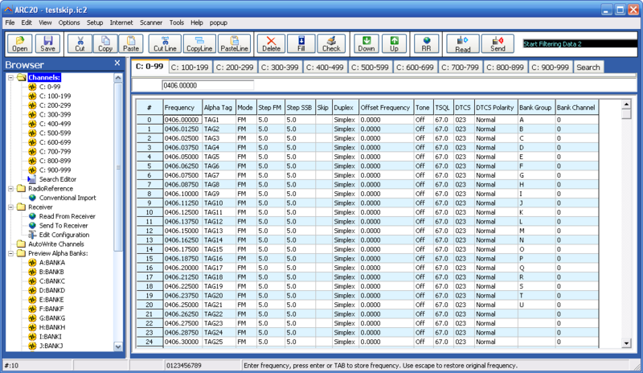
Task: Use the Fill toolbar icon
Action: tap(301, 43)
